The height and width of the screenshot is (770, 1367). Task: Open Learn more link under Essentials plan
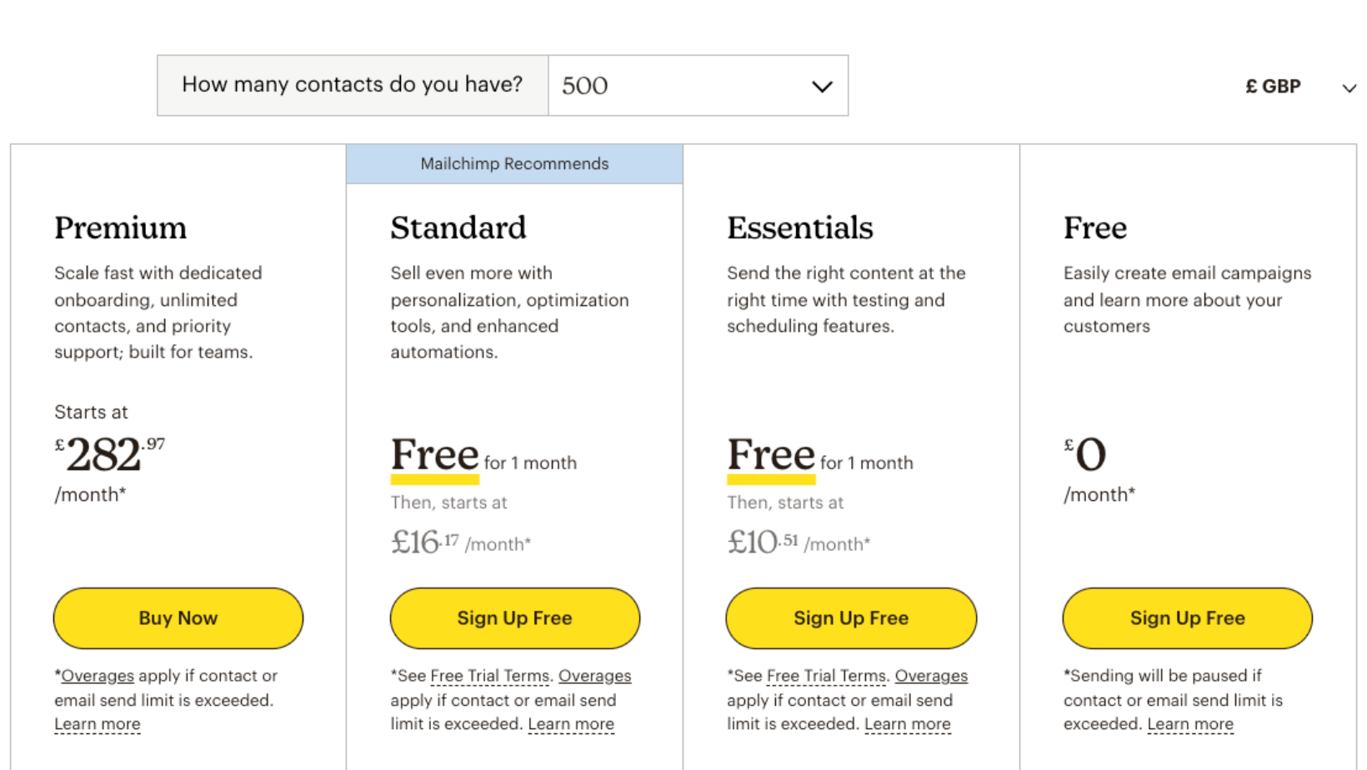908,724
